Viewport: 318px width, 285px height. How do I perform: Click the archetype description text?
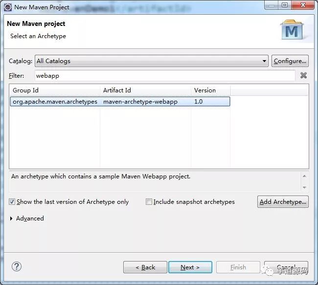[101, 176]
